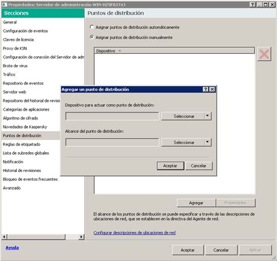The width and height of the screenshot is (277, 261).
Task: Close the Agregar un punto de distribución dialog
Action: 212,90
